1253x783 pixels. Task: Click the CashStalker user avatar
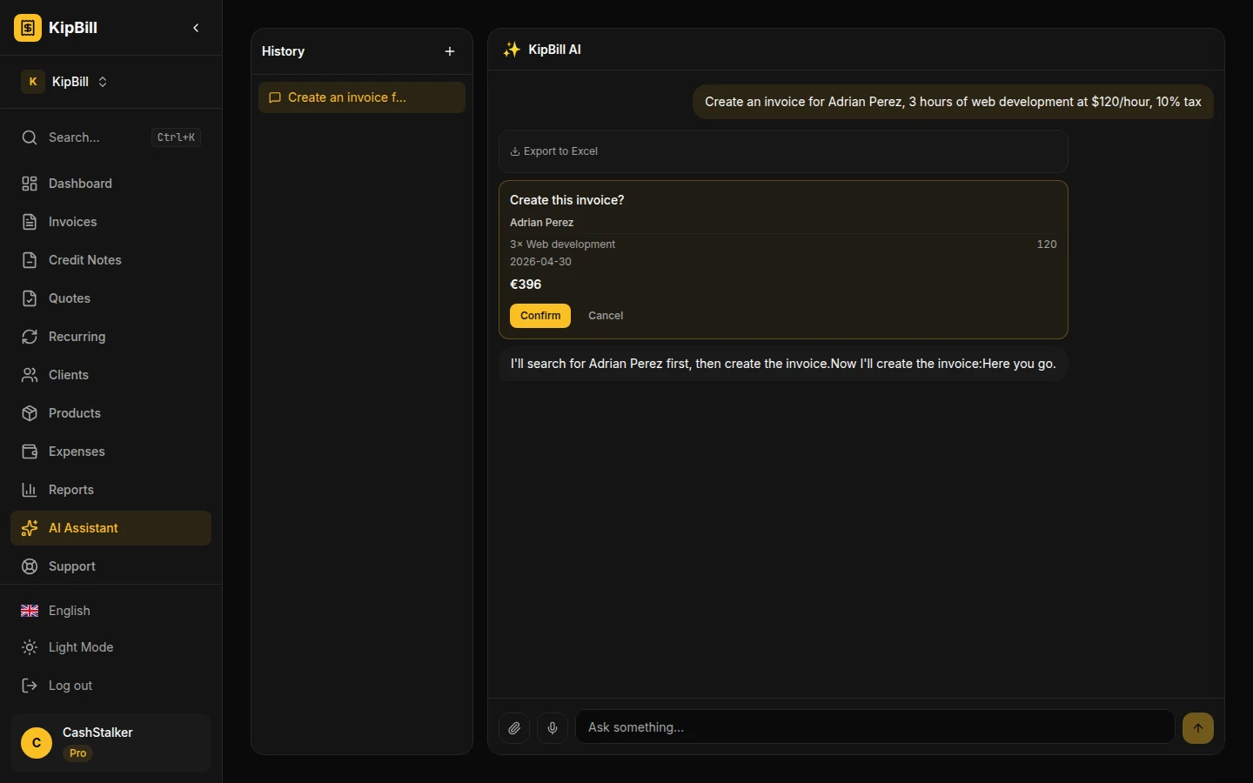pos(37,743)
